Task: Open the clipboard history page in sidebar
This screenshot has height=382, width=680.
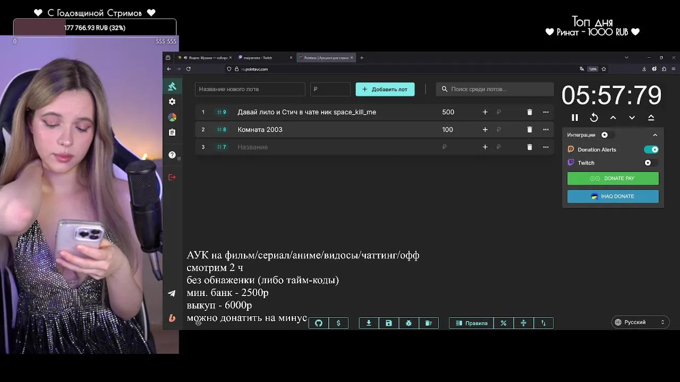Action: point(172,133)
